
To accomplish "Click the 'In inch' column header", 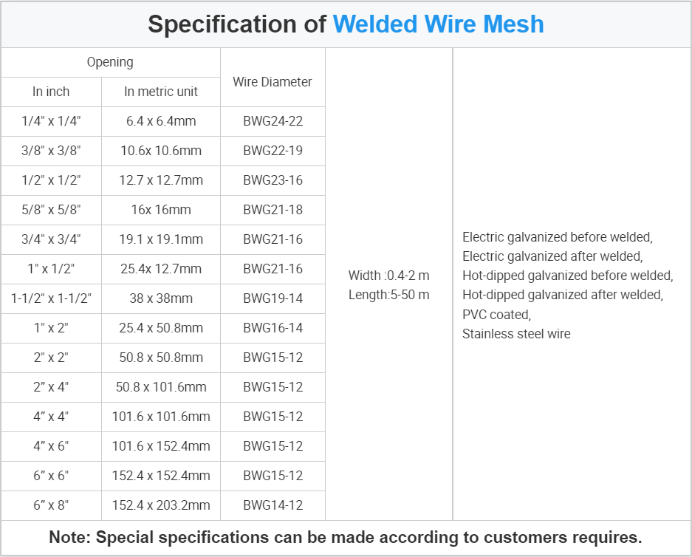I will tap(51, 92).
